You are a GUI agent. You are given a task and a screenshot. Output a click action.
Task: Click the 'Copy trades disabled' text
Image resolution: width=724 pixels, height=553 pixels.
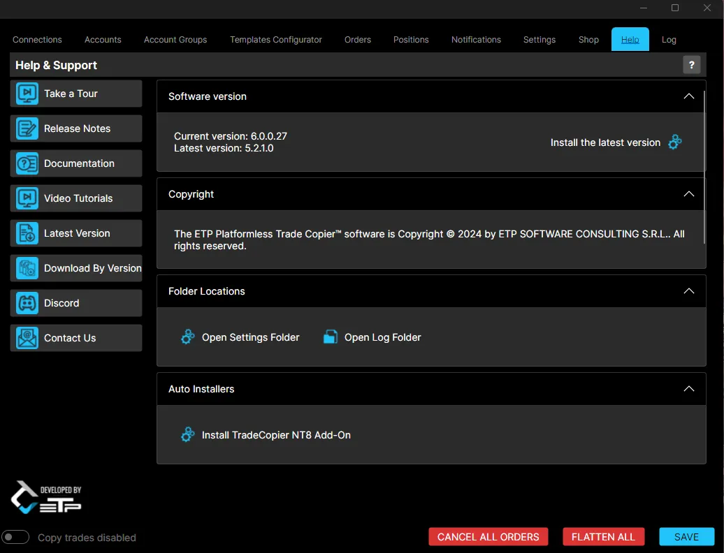87,538
